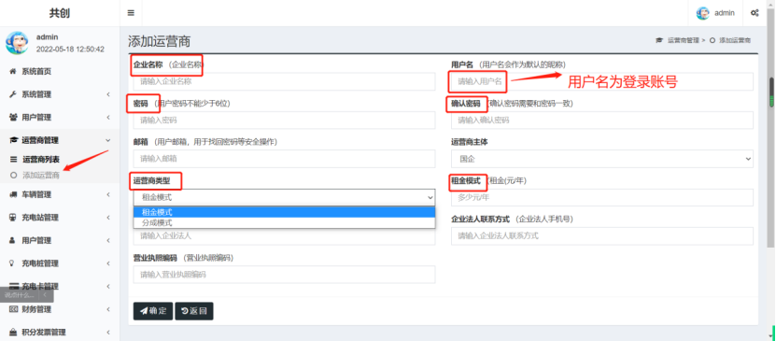Click the 邮箱 input field
This screenshot has width=776, height=341.
click(284, 159)
